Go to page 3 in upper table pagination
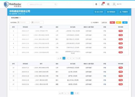This screenshot has height=97, width=135. coord(70,58)
